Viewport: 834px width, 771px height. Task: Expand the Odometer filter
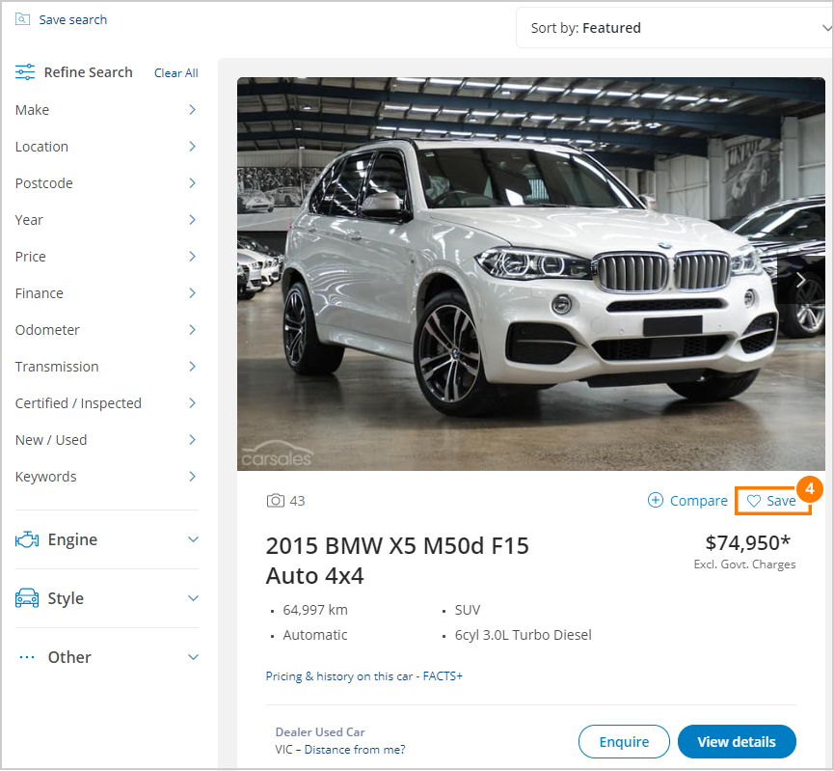coord(106,330)
